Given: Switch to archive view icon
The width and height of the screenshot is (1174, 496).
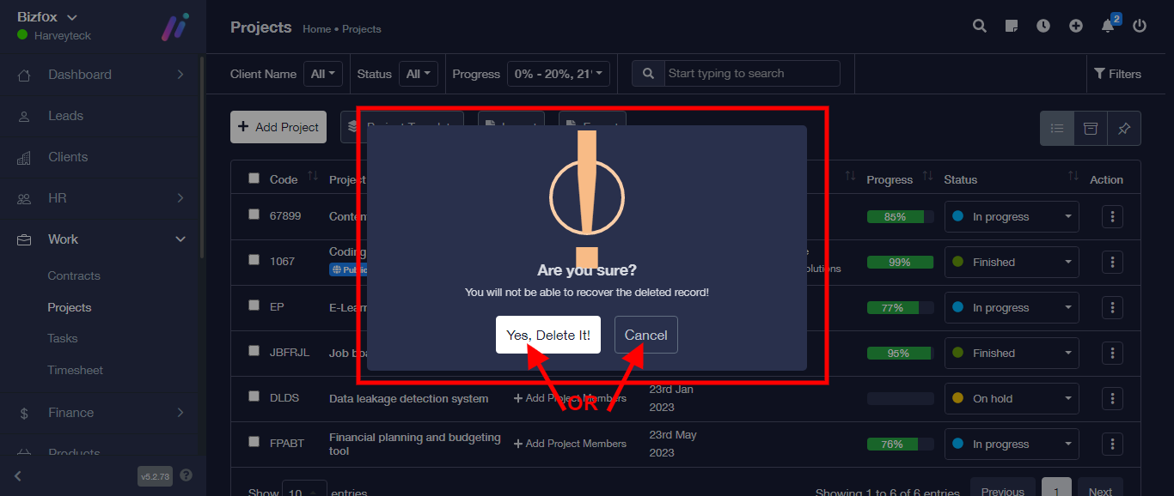Looking at the screenshot, I should 1091,128.
